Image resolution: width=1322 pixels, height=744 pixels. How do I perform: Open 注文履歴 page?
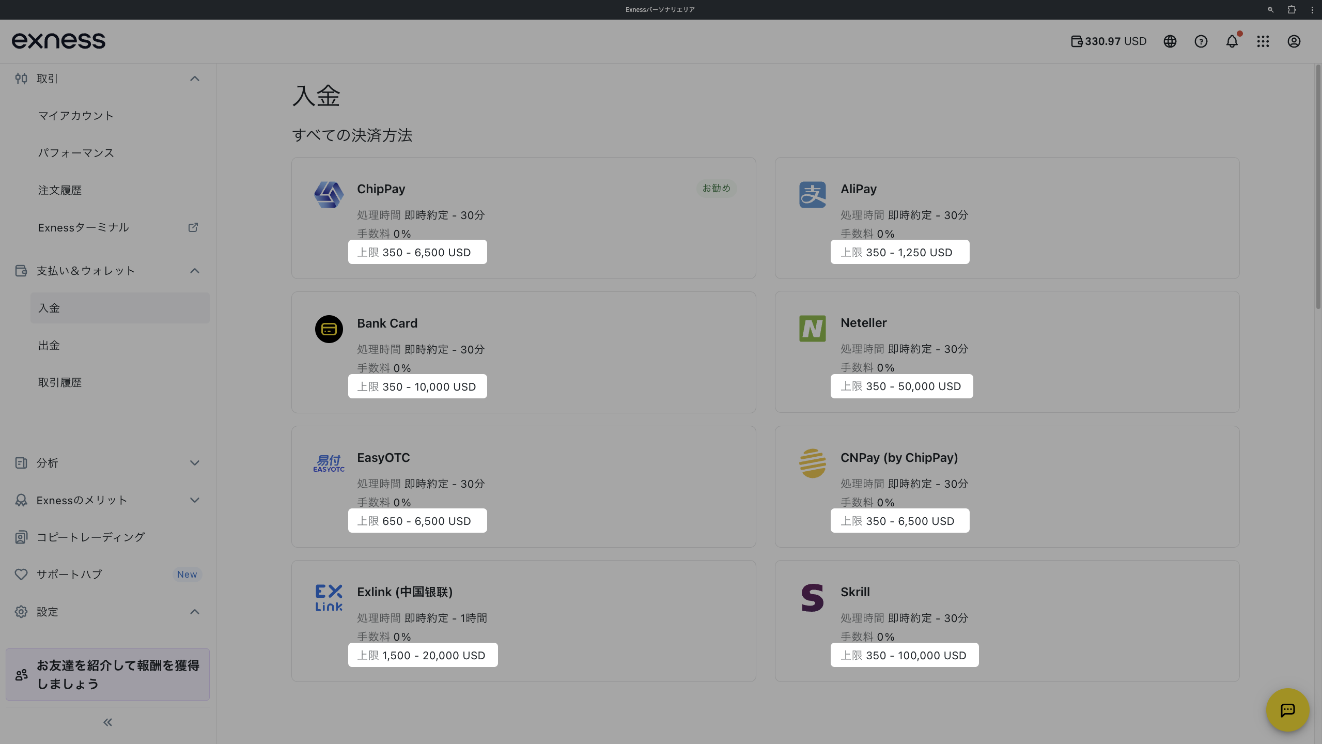(60, 190)
